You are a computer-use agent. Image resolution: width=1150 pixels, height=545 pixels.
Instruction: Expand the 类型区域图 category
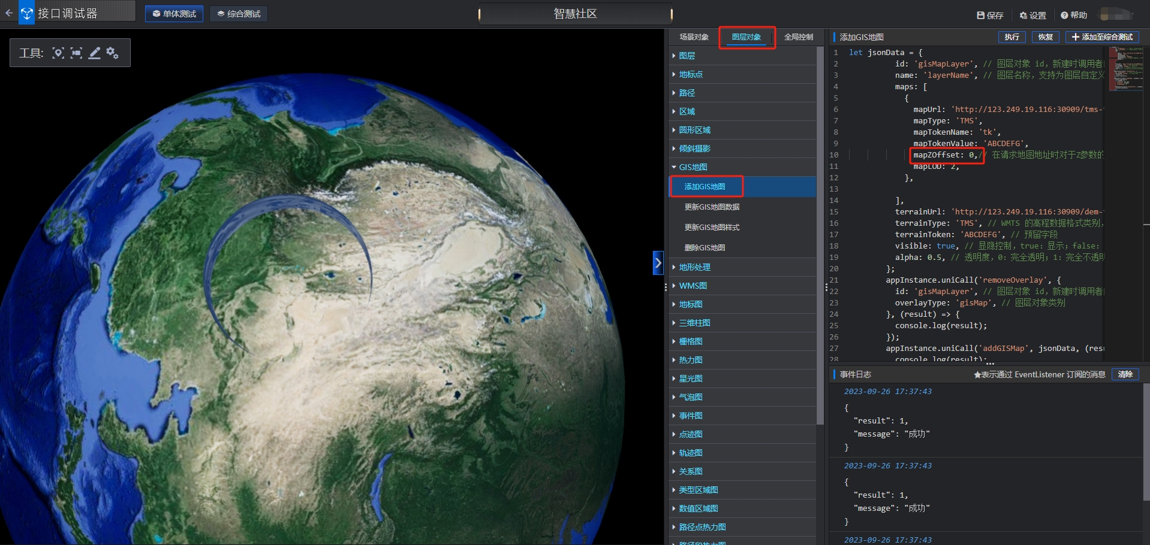tap(742, 490)
